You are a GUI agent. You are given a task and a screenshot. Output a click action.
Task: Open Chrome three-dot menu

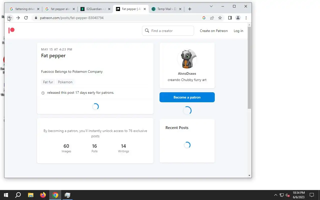click(x=246, y=18)
